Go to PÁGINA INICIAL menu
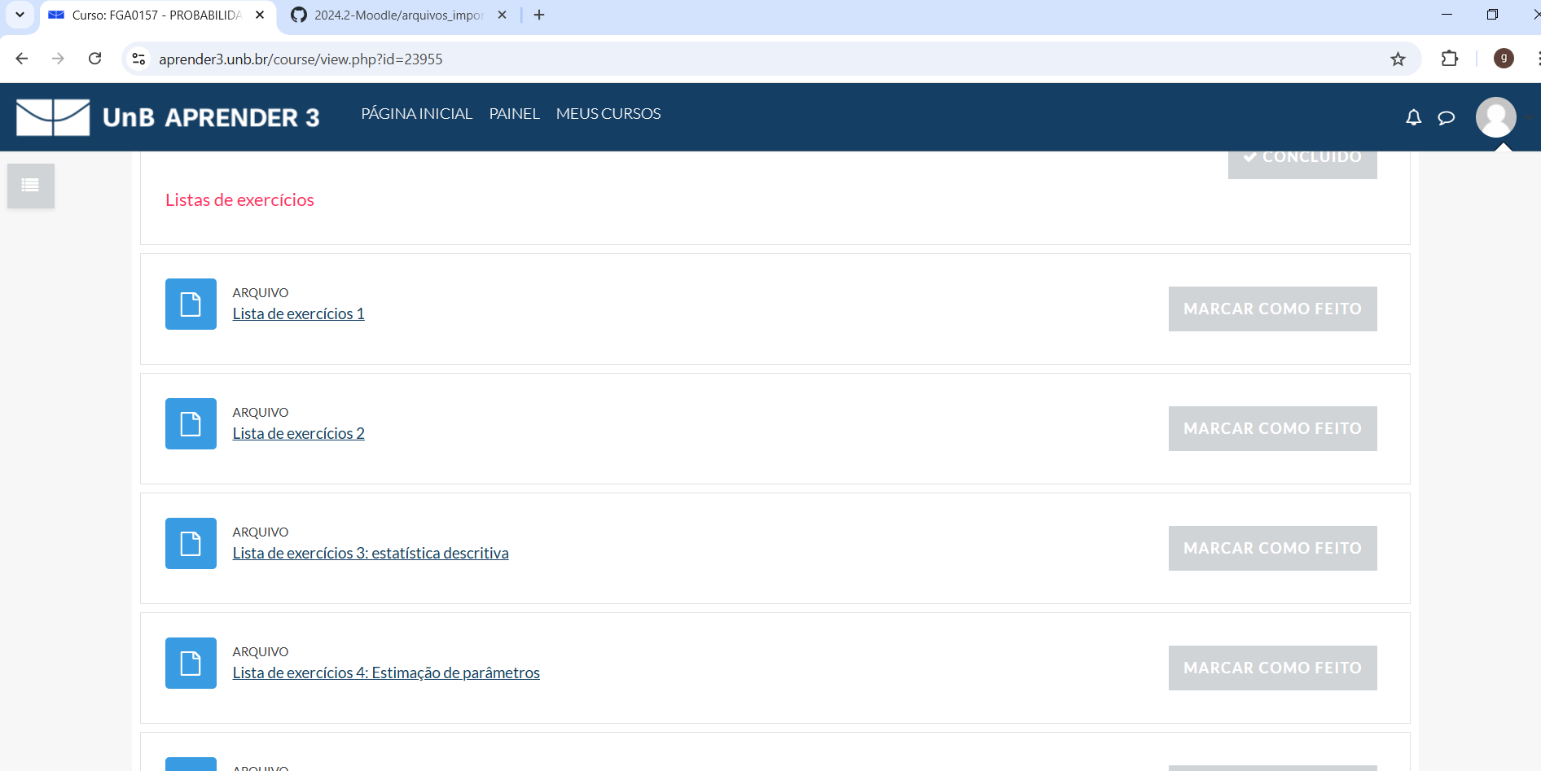Image resolution: width=1541 pixels, height=771 pixels. point(417,114)
